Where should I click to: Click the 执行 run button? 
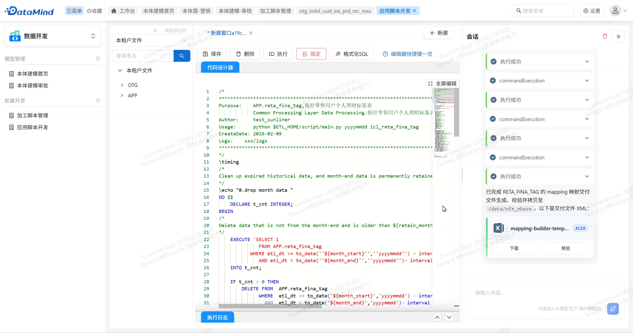click(278, 54)
